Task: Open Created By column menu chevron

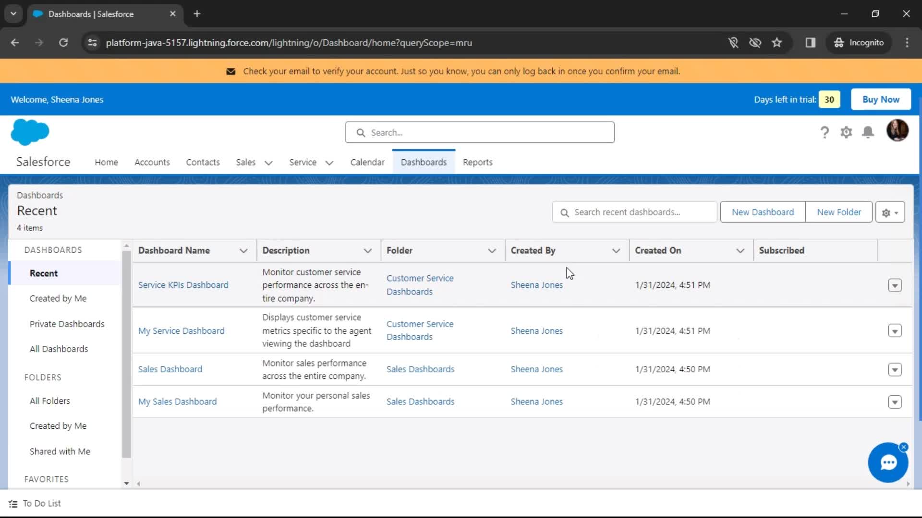Action: click(616, 251)
